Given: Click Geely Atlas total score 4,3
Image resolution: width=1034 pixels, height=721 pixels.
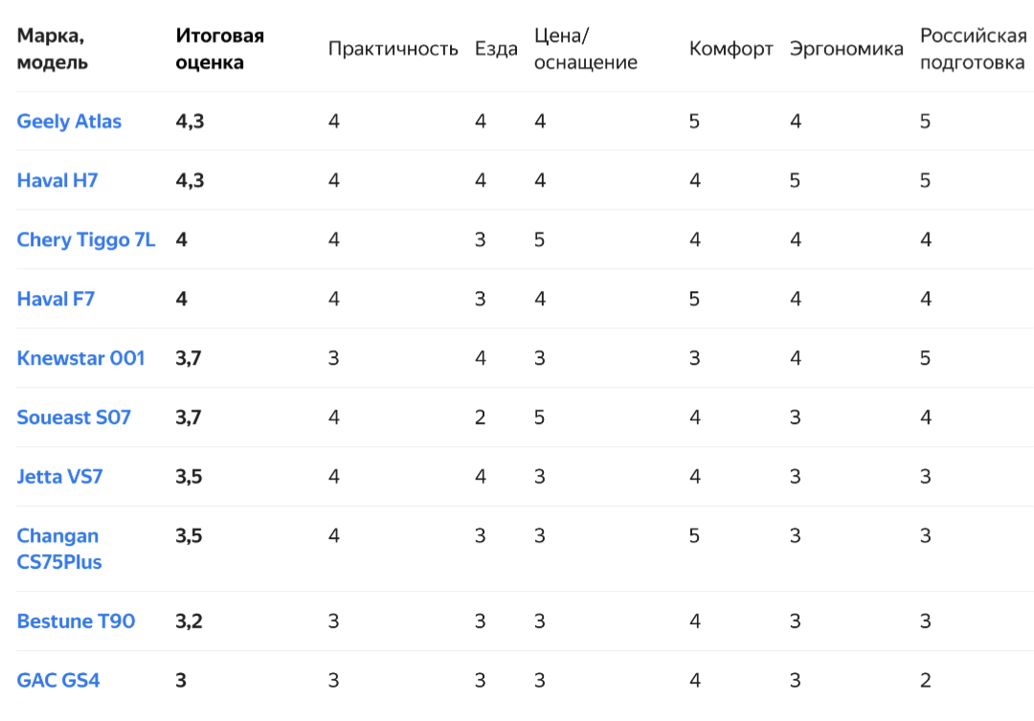Looking at the screenshot, I should [190, 122].
